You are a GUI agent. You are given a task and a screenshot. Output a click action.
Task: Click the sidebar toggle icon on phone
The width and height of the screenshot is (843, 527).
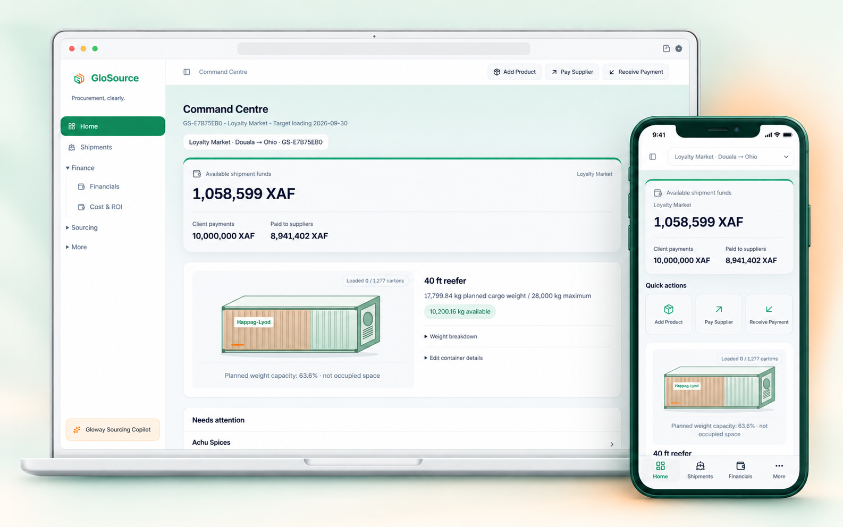click(x=653, y=157)
